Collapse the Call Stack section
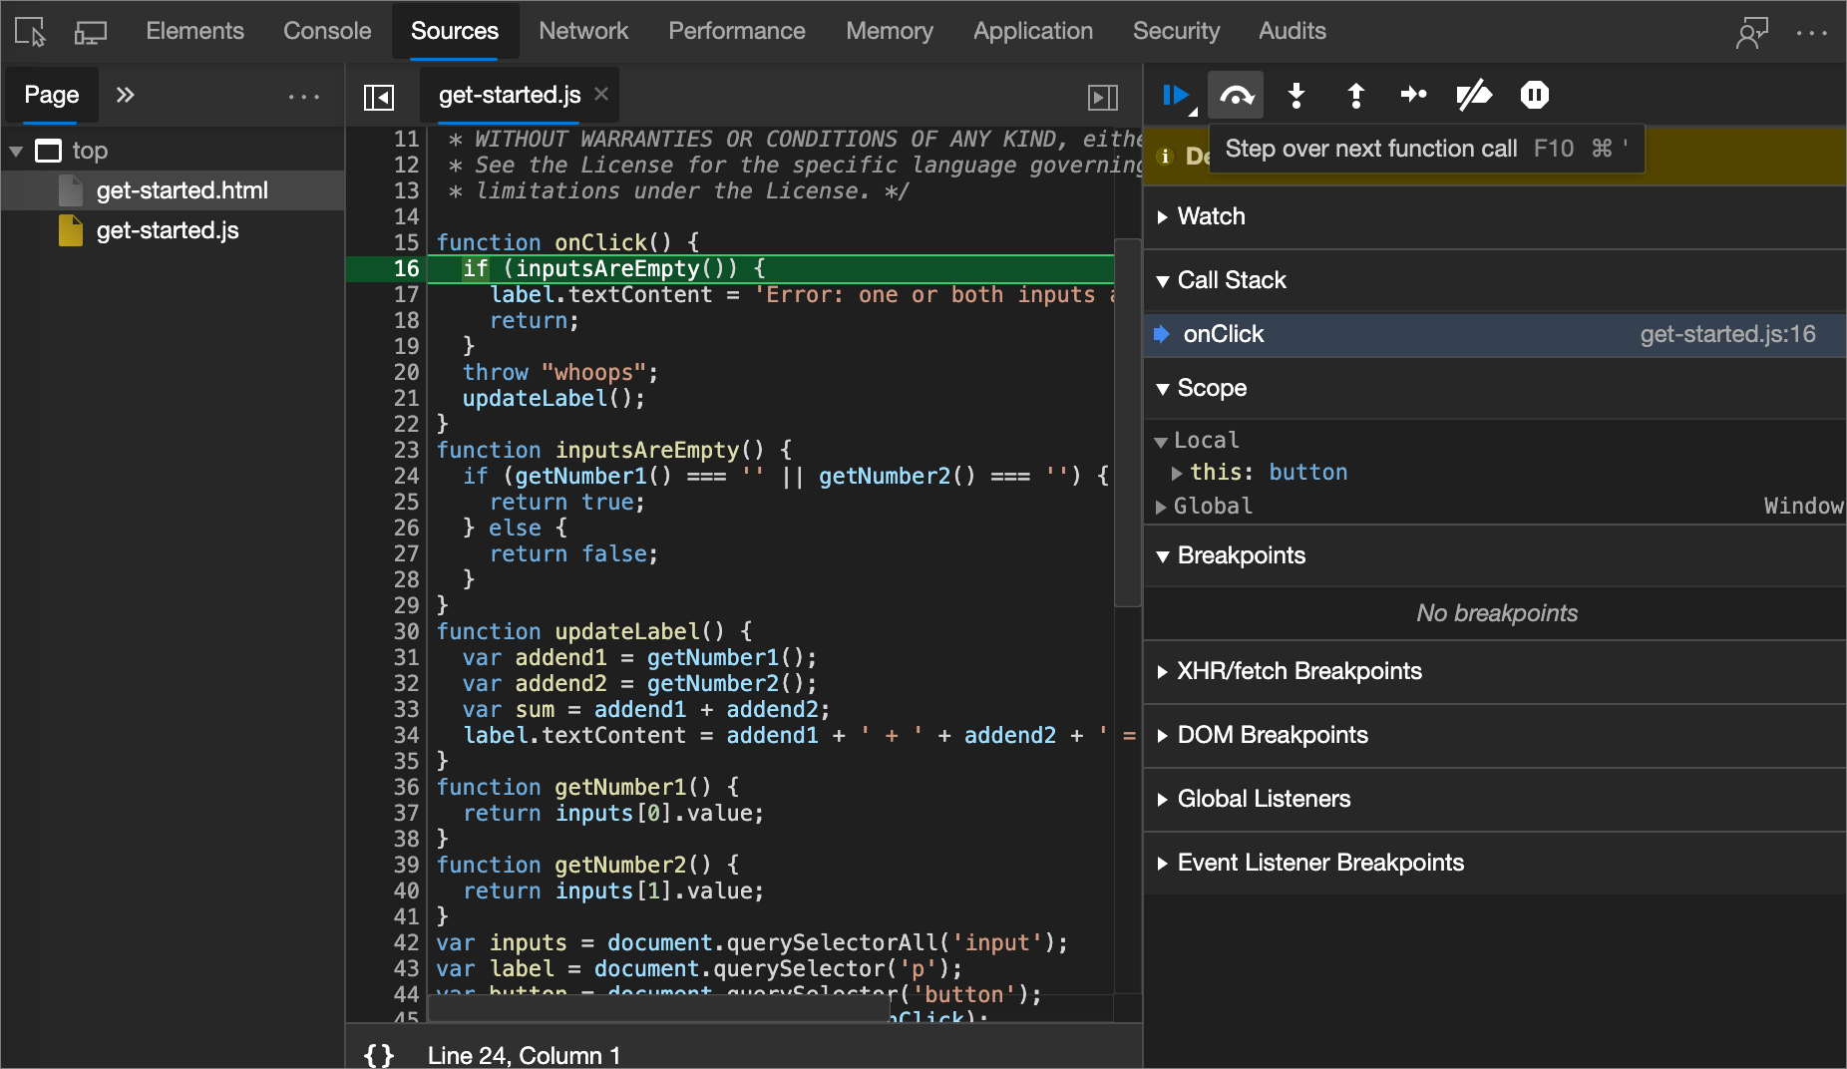 pos(1231,280)
